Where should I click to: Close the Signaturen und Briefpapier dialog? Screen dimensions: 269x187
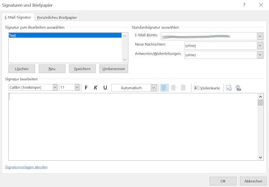pos(261,5)
